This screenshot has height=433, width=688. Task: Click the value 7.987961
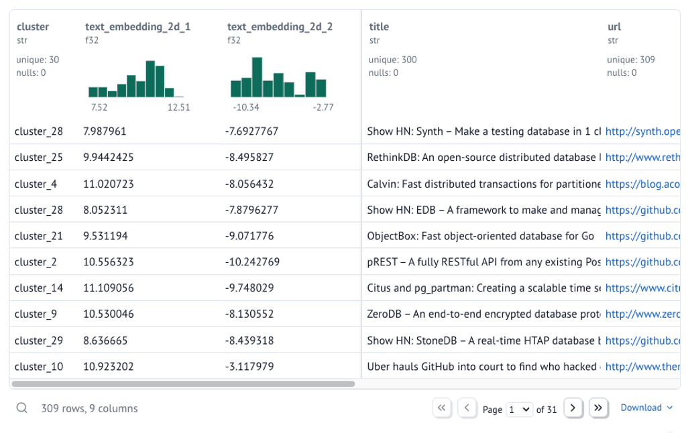click(105, 131)
